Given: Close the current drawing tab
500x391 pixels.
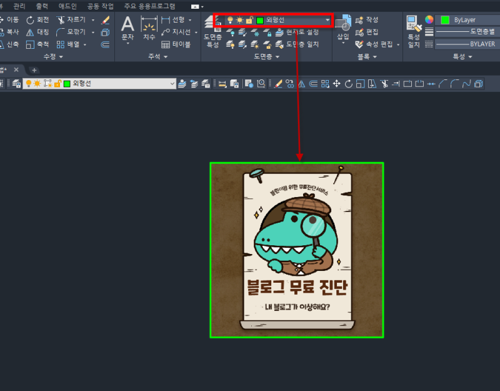Looking at the screenshot, I should click(16, 69).
